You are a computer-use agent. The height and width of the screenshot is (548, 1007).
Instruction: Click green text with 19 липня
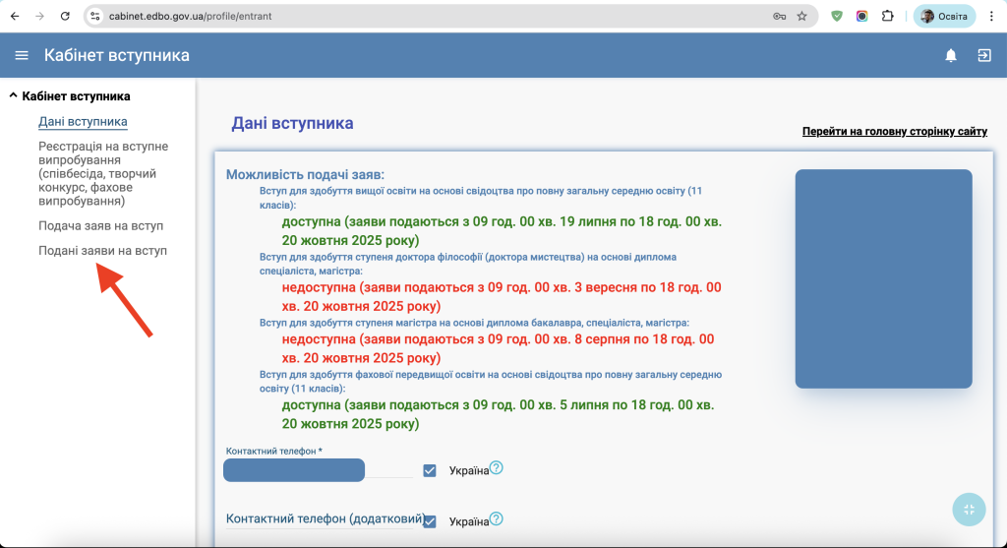pyautogui.click(x=502, y=230)
